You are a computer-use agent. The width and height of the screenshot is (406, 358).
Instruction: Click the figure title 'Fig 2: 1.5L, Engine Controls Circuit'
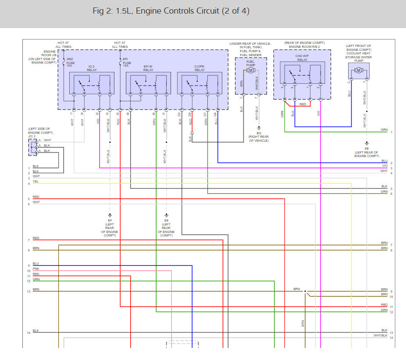[171, 11]
